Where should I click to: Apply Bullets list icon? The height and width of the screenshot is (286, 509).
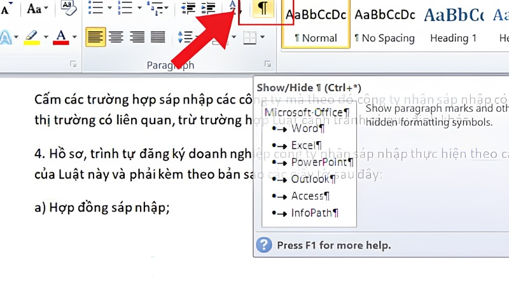tap(95, 8)
